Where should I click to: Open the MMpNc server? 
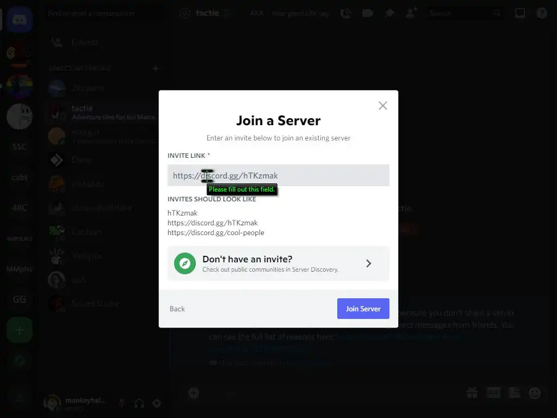[x=20, y=269]
